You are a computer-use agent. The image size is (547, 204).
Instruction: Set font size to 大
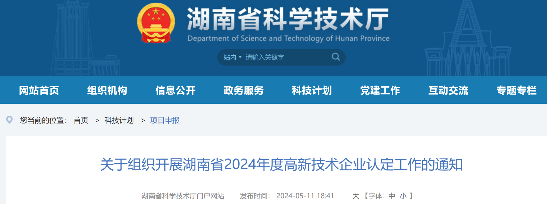[x=356, y=196]
